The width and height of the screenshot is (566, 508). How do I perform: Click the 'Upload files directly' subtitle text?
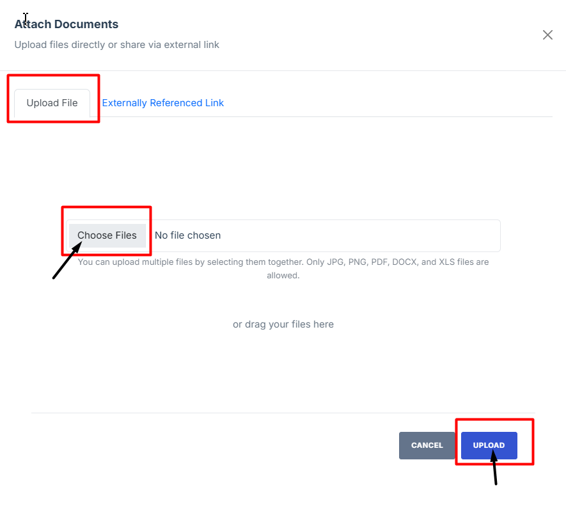[x=116, y=45]
